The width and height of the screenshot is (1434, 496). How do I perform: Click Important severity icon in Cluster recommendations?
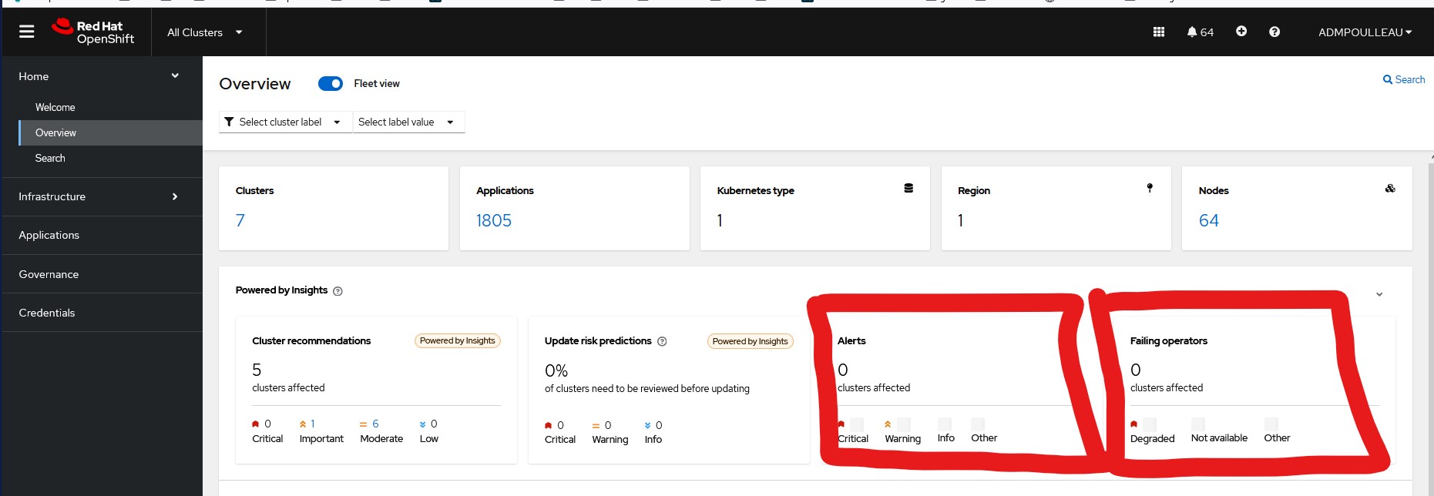[303, 424]
